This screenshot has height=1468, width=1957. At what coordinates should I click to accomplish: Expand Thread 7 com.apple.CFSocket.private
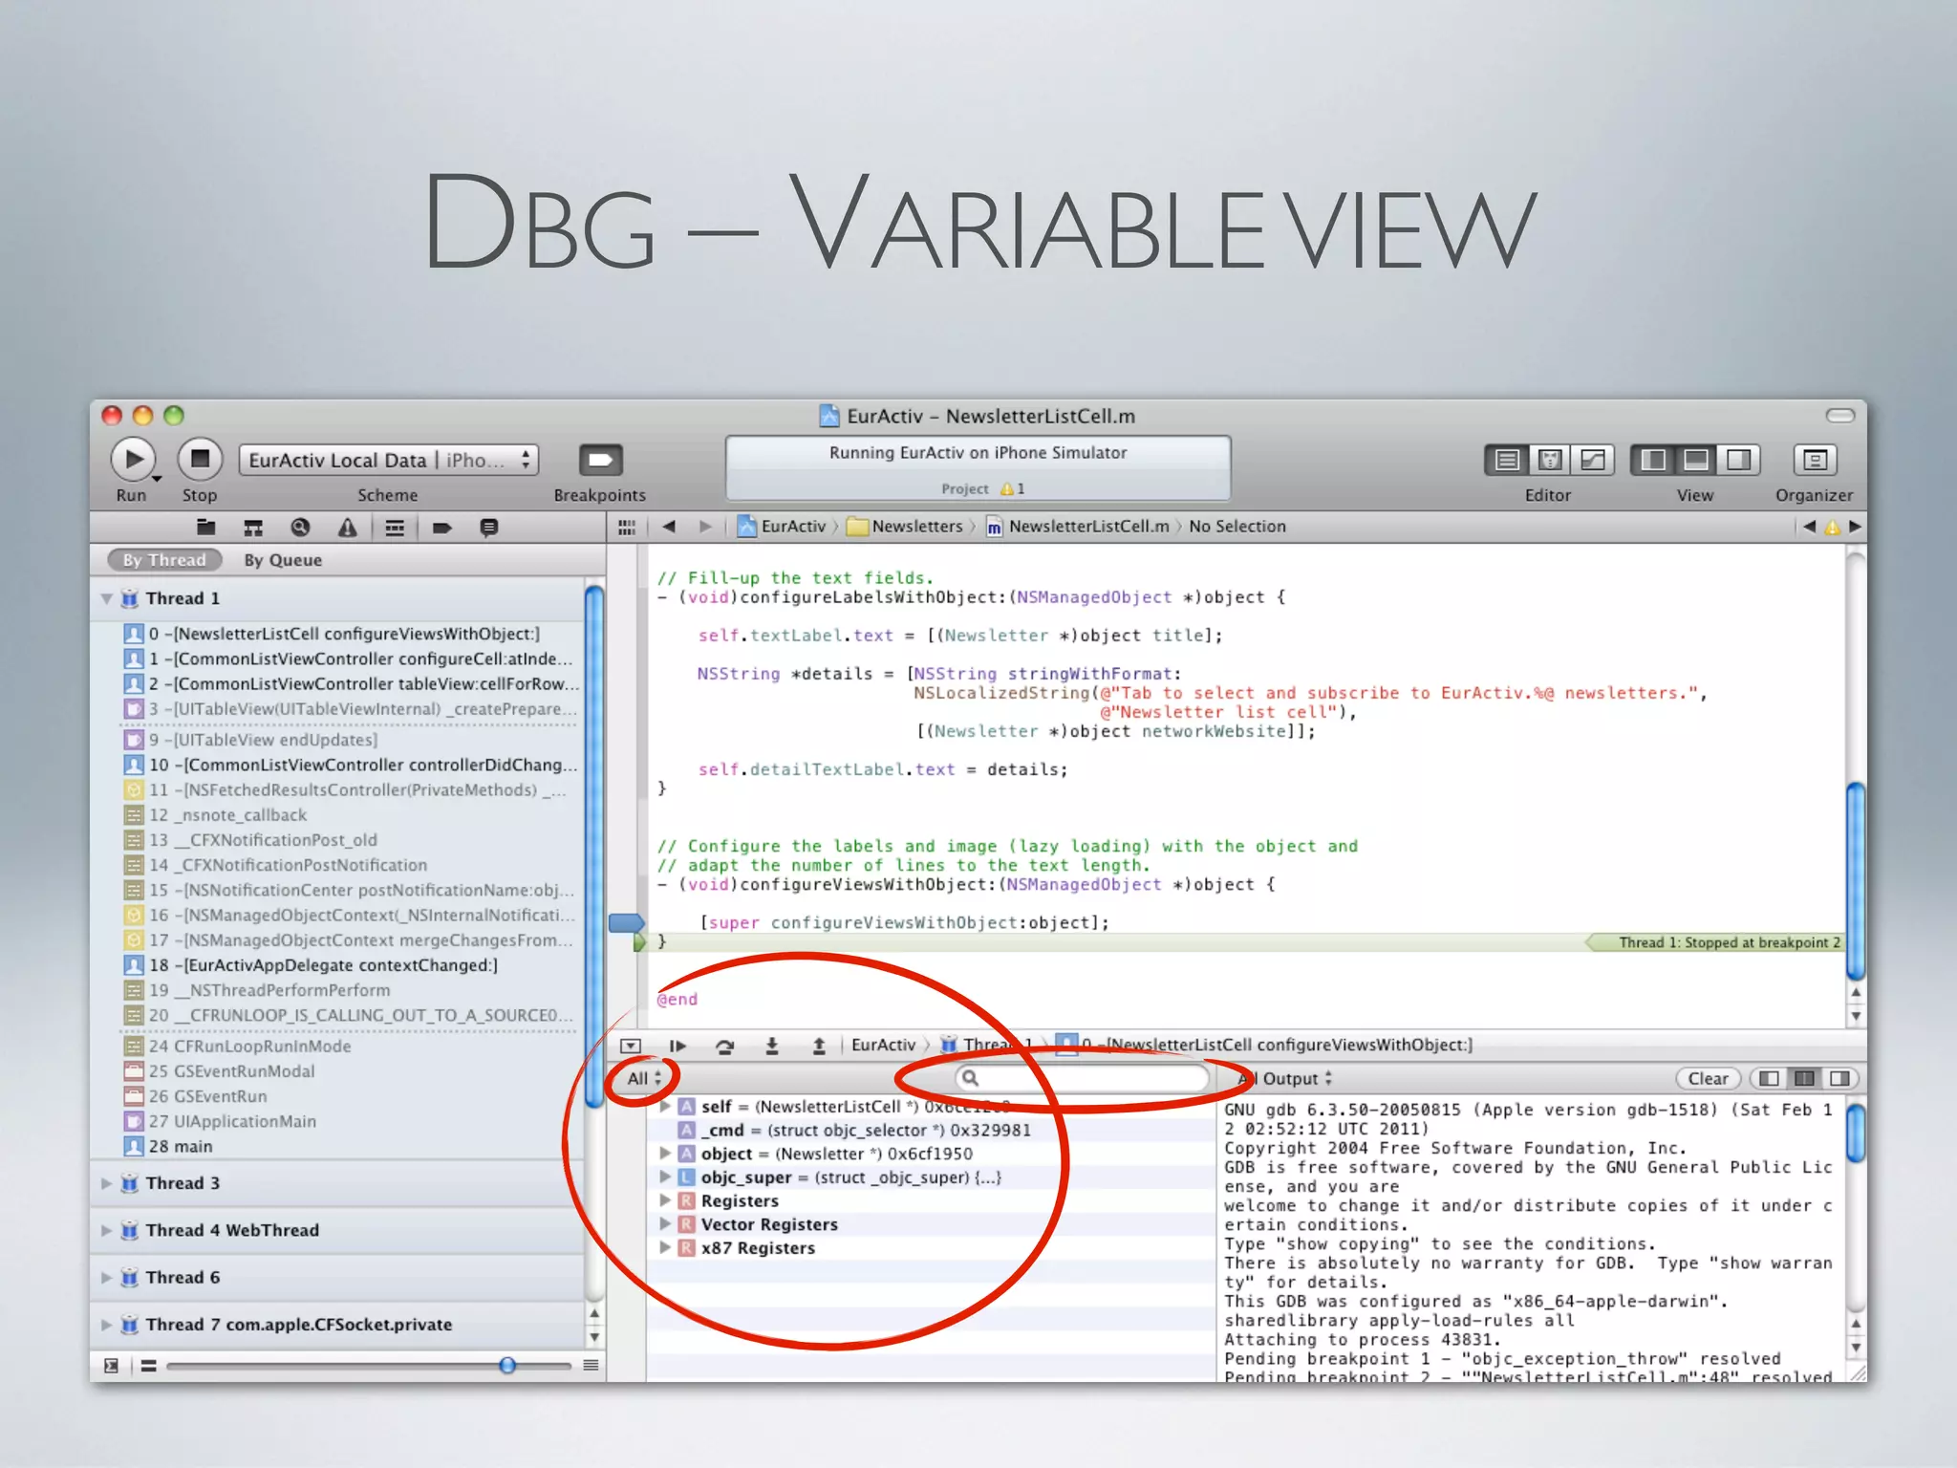click(x=107, y=1325)
